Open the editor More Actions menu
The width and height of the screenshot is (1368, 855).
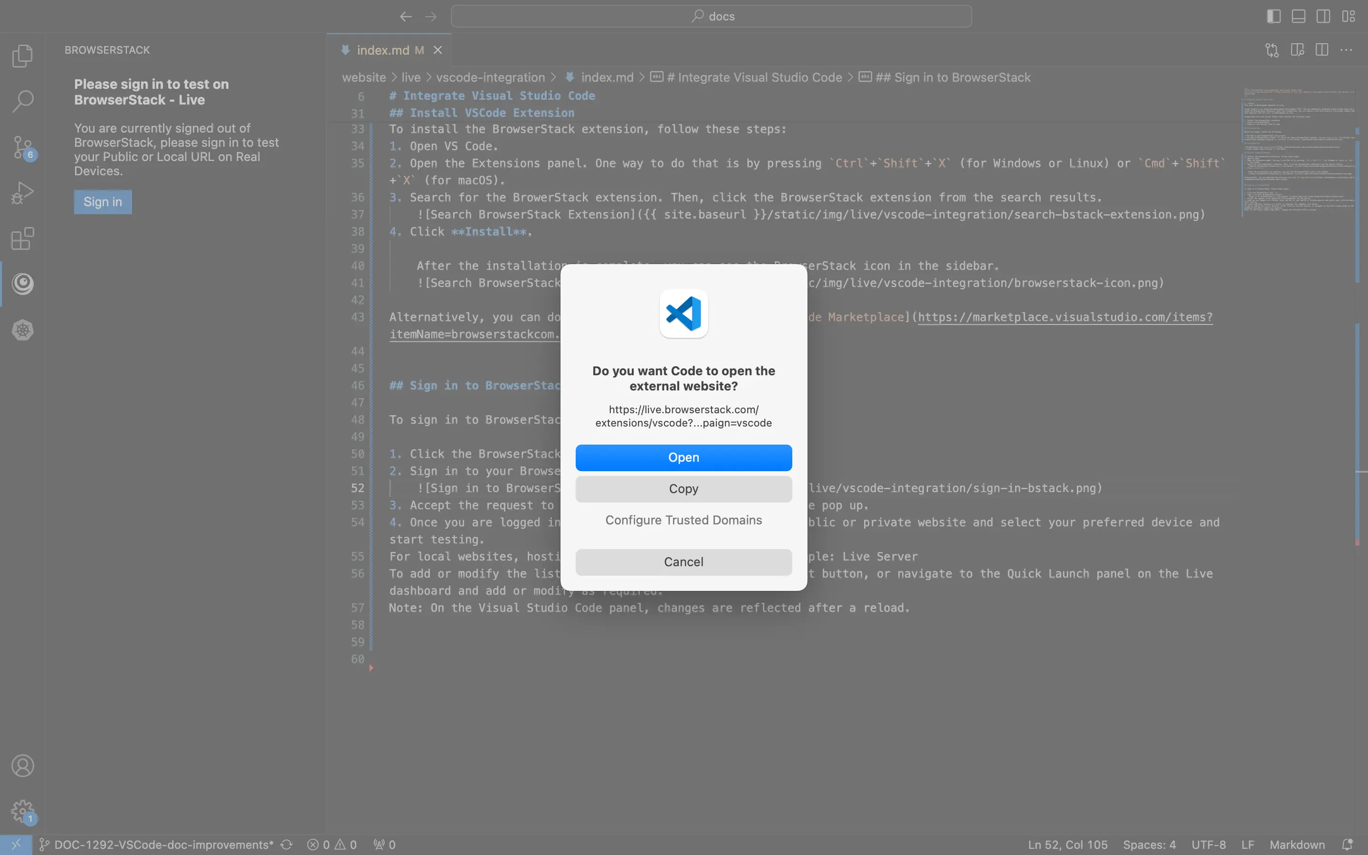point(1347,50)
